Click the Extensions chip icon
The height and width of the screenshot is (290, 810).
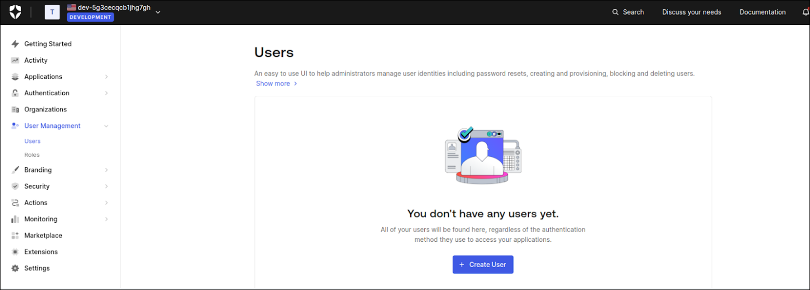click(x=15, y=252)
